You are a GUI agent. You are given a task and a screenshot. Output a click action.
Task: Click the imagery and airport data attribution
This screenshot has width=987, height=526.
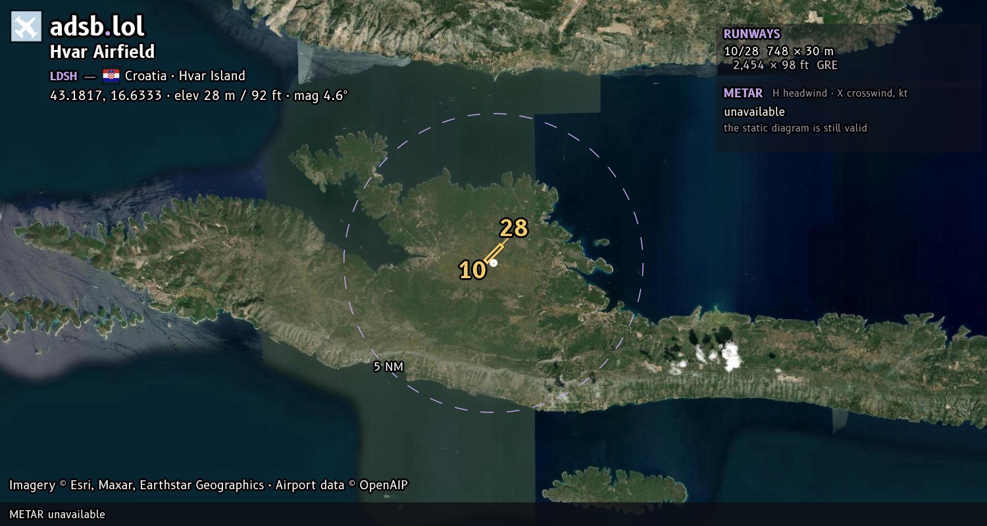(209, 485)
